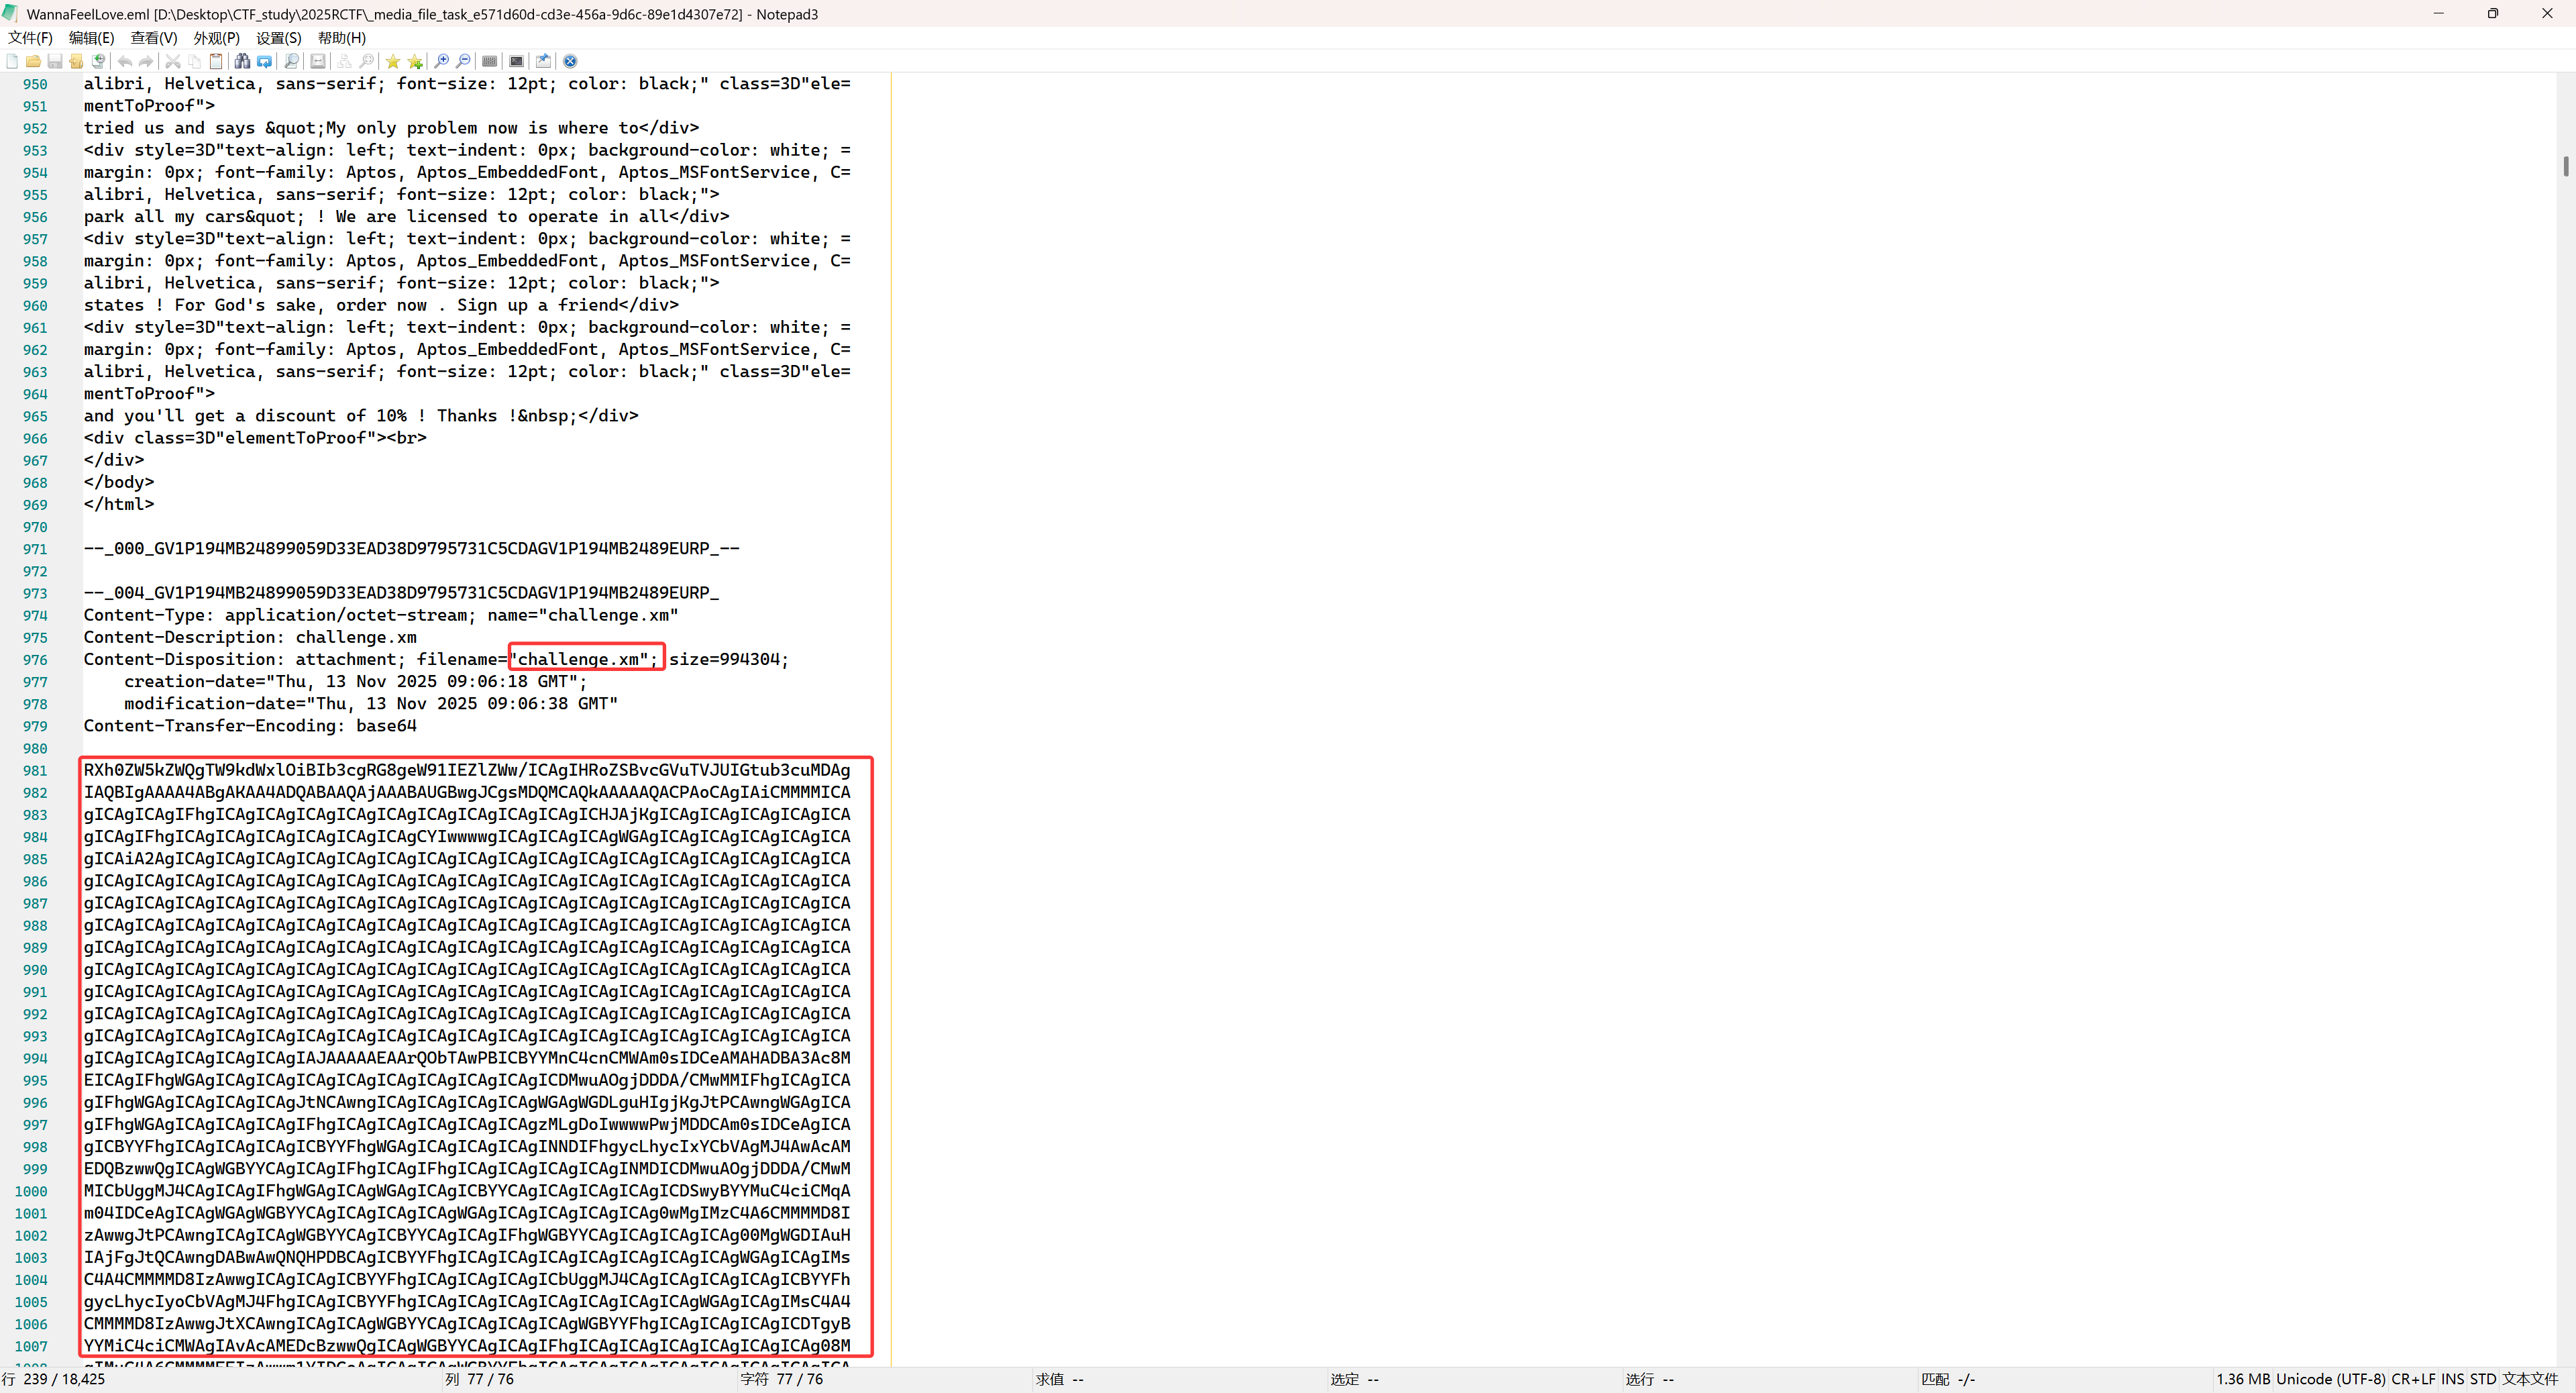Open the Unicode (UTF-8) encoding selector

point(2330,1379)
